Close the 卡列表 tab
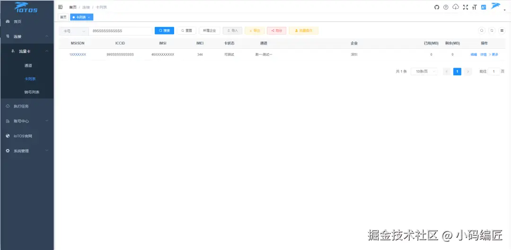Viewport: 511px width, 250px height. point(89,17)
